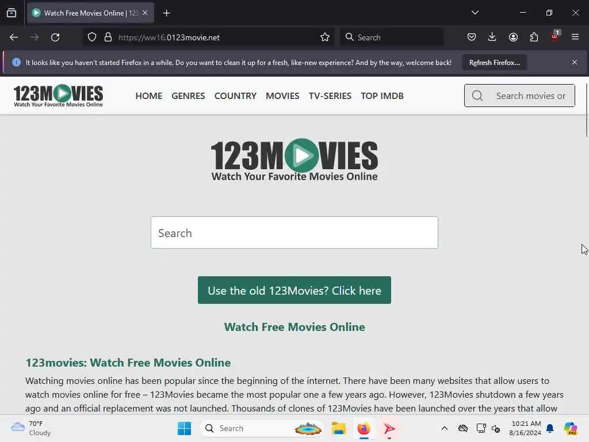
Task: Open the Firefox account icon
Action: point(513,37)
